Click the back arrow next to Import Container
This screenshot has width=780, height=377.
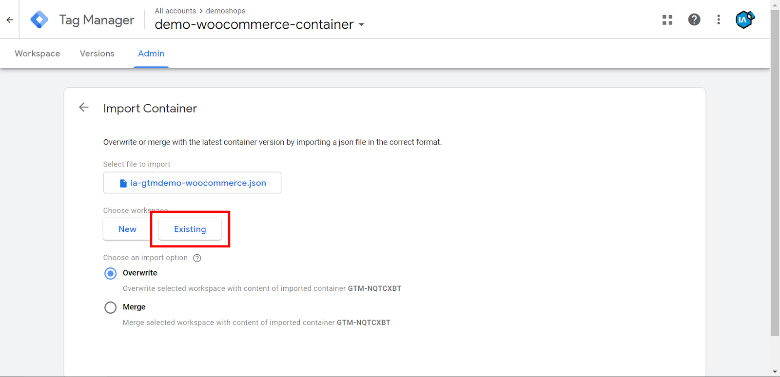84,108
